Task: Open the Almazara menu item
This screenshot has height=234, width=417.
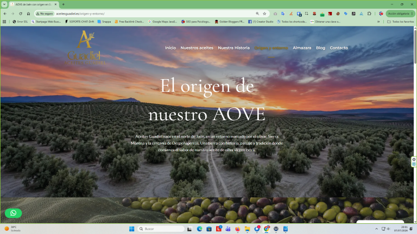Action: [x=302, y=48]
